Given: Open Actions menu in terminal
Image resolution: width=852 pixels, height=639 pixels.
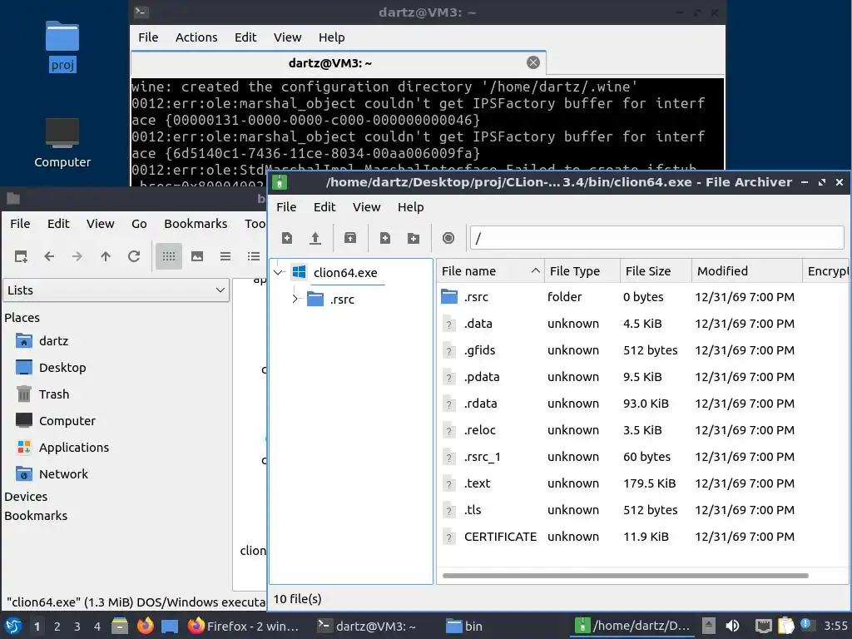Looking at the screenshot, I should tap(196, 37).
